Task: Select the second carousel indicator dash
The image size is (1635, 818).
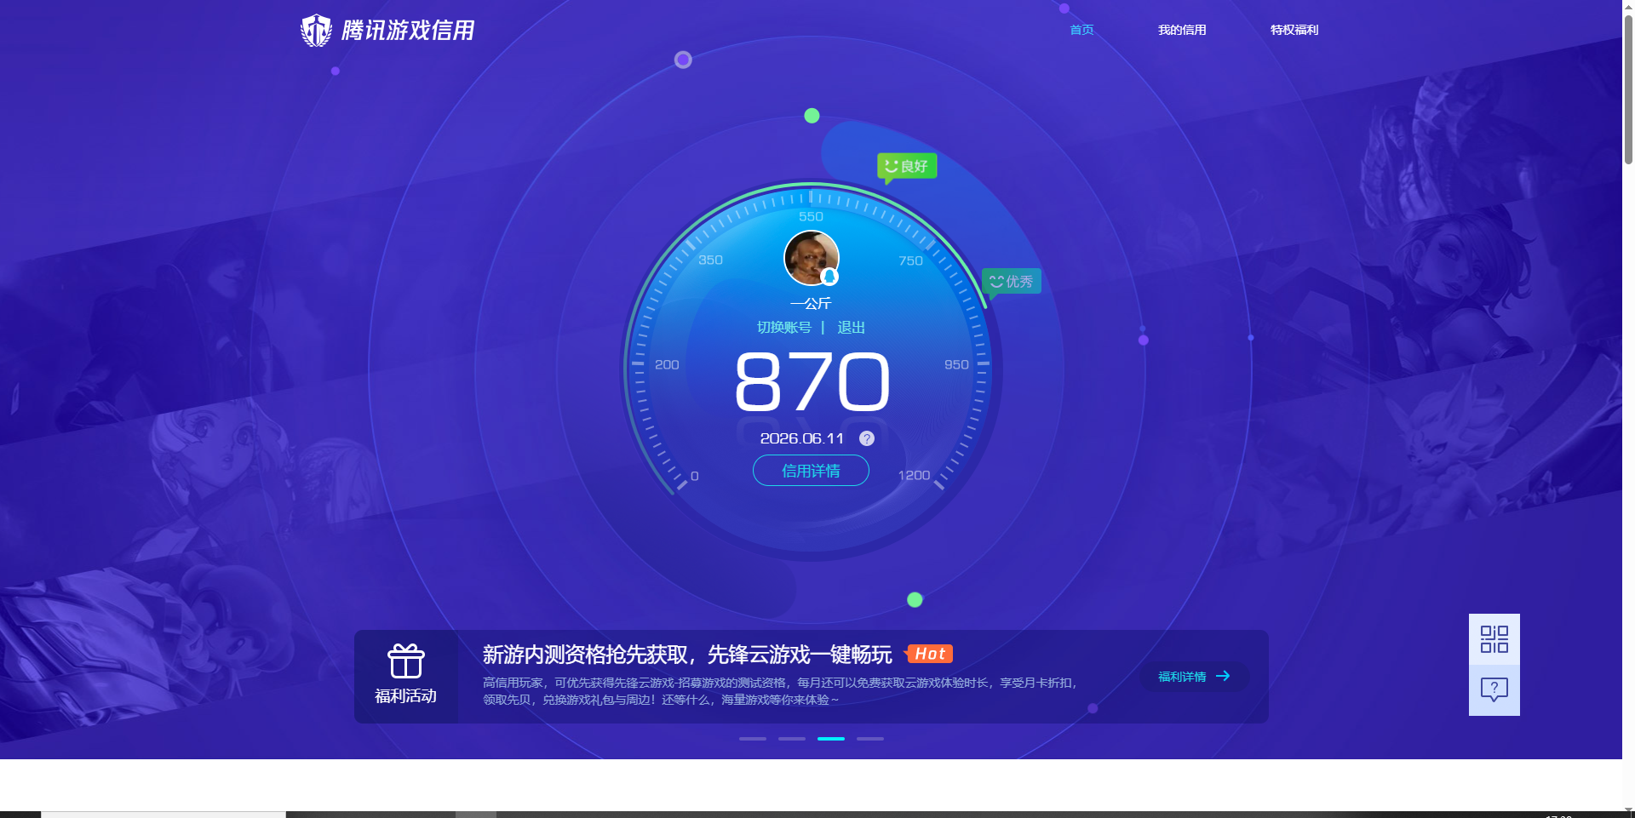Action: (792, 739)
